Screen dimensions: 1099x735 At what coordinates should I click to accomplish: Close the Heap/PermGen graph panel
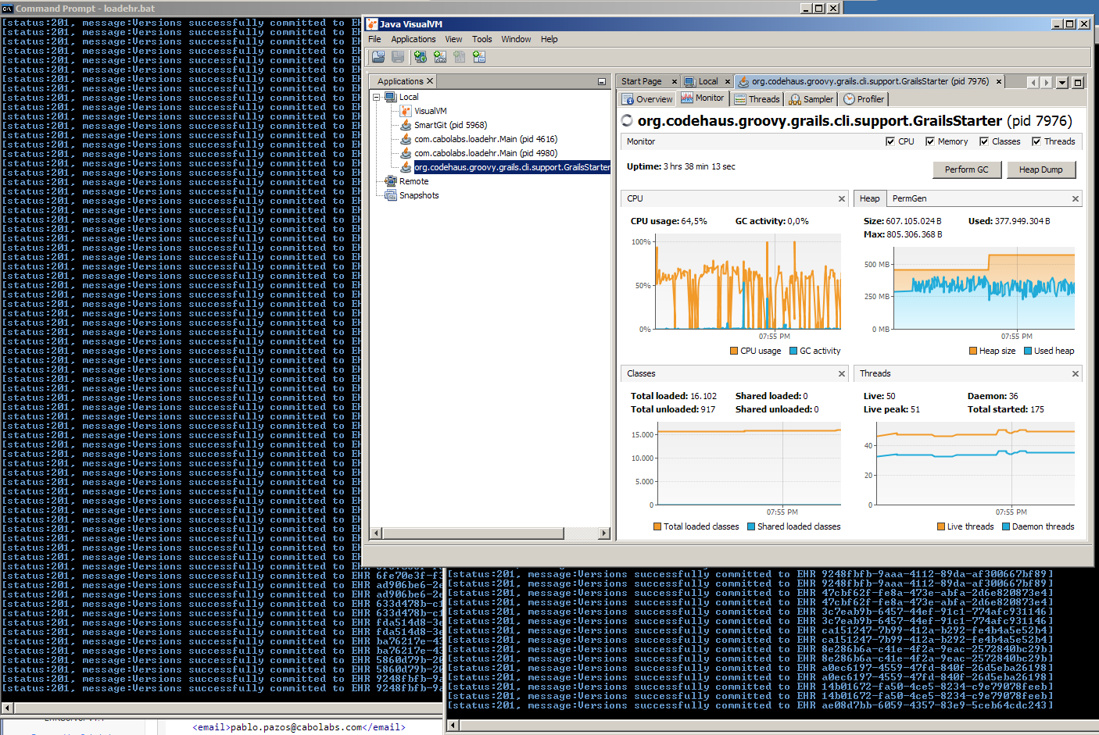click(1076, 198)
